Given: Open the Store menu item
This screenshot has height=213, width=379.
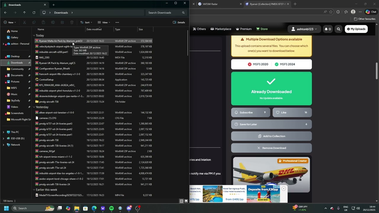Looking at the screenshot, I should click(262, 29).
